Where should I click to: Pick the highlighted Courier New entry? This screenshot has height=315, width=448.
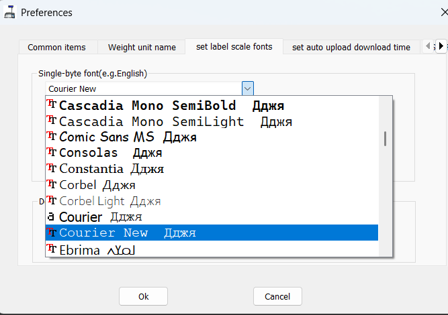(x=212, y=233)
